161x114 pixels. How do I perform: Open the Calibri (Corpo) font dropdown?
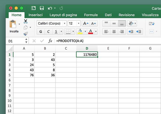point(65,23)
